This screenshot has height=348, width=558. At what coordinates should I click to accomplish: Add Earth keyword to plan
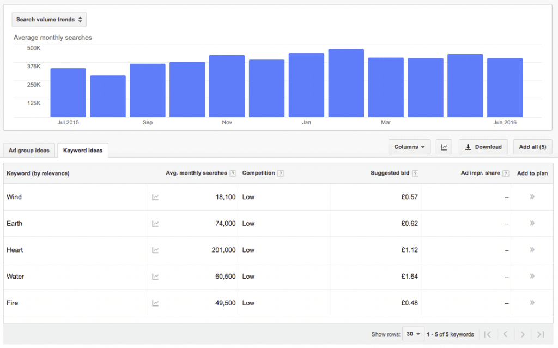[532, 223]
